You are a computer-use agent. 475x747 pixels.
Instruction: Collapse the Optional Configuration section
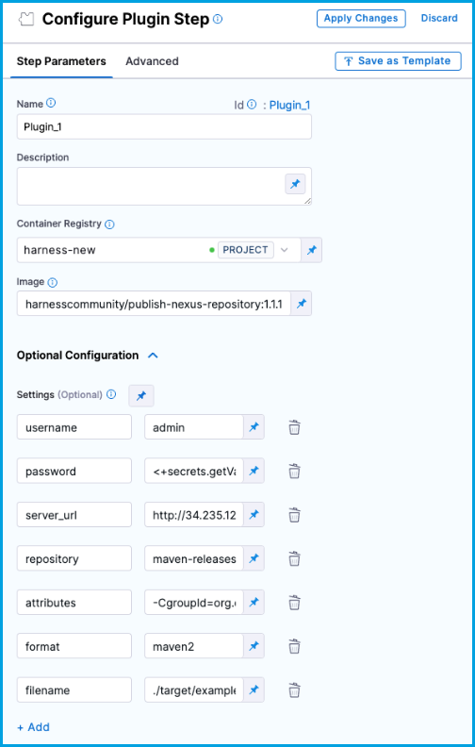coord(153,356)
